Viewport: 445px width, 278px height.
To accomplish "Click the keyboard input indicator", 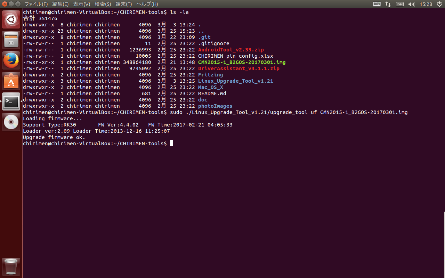I will tap(377, 4).
